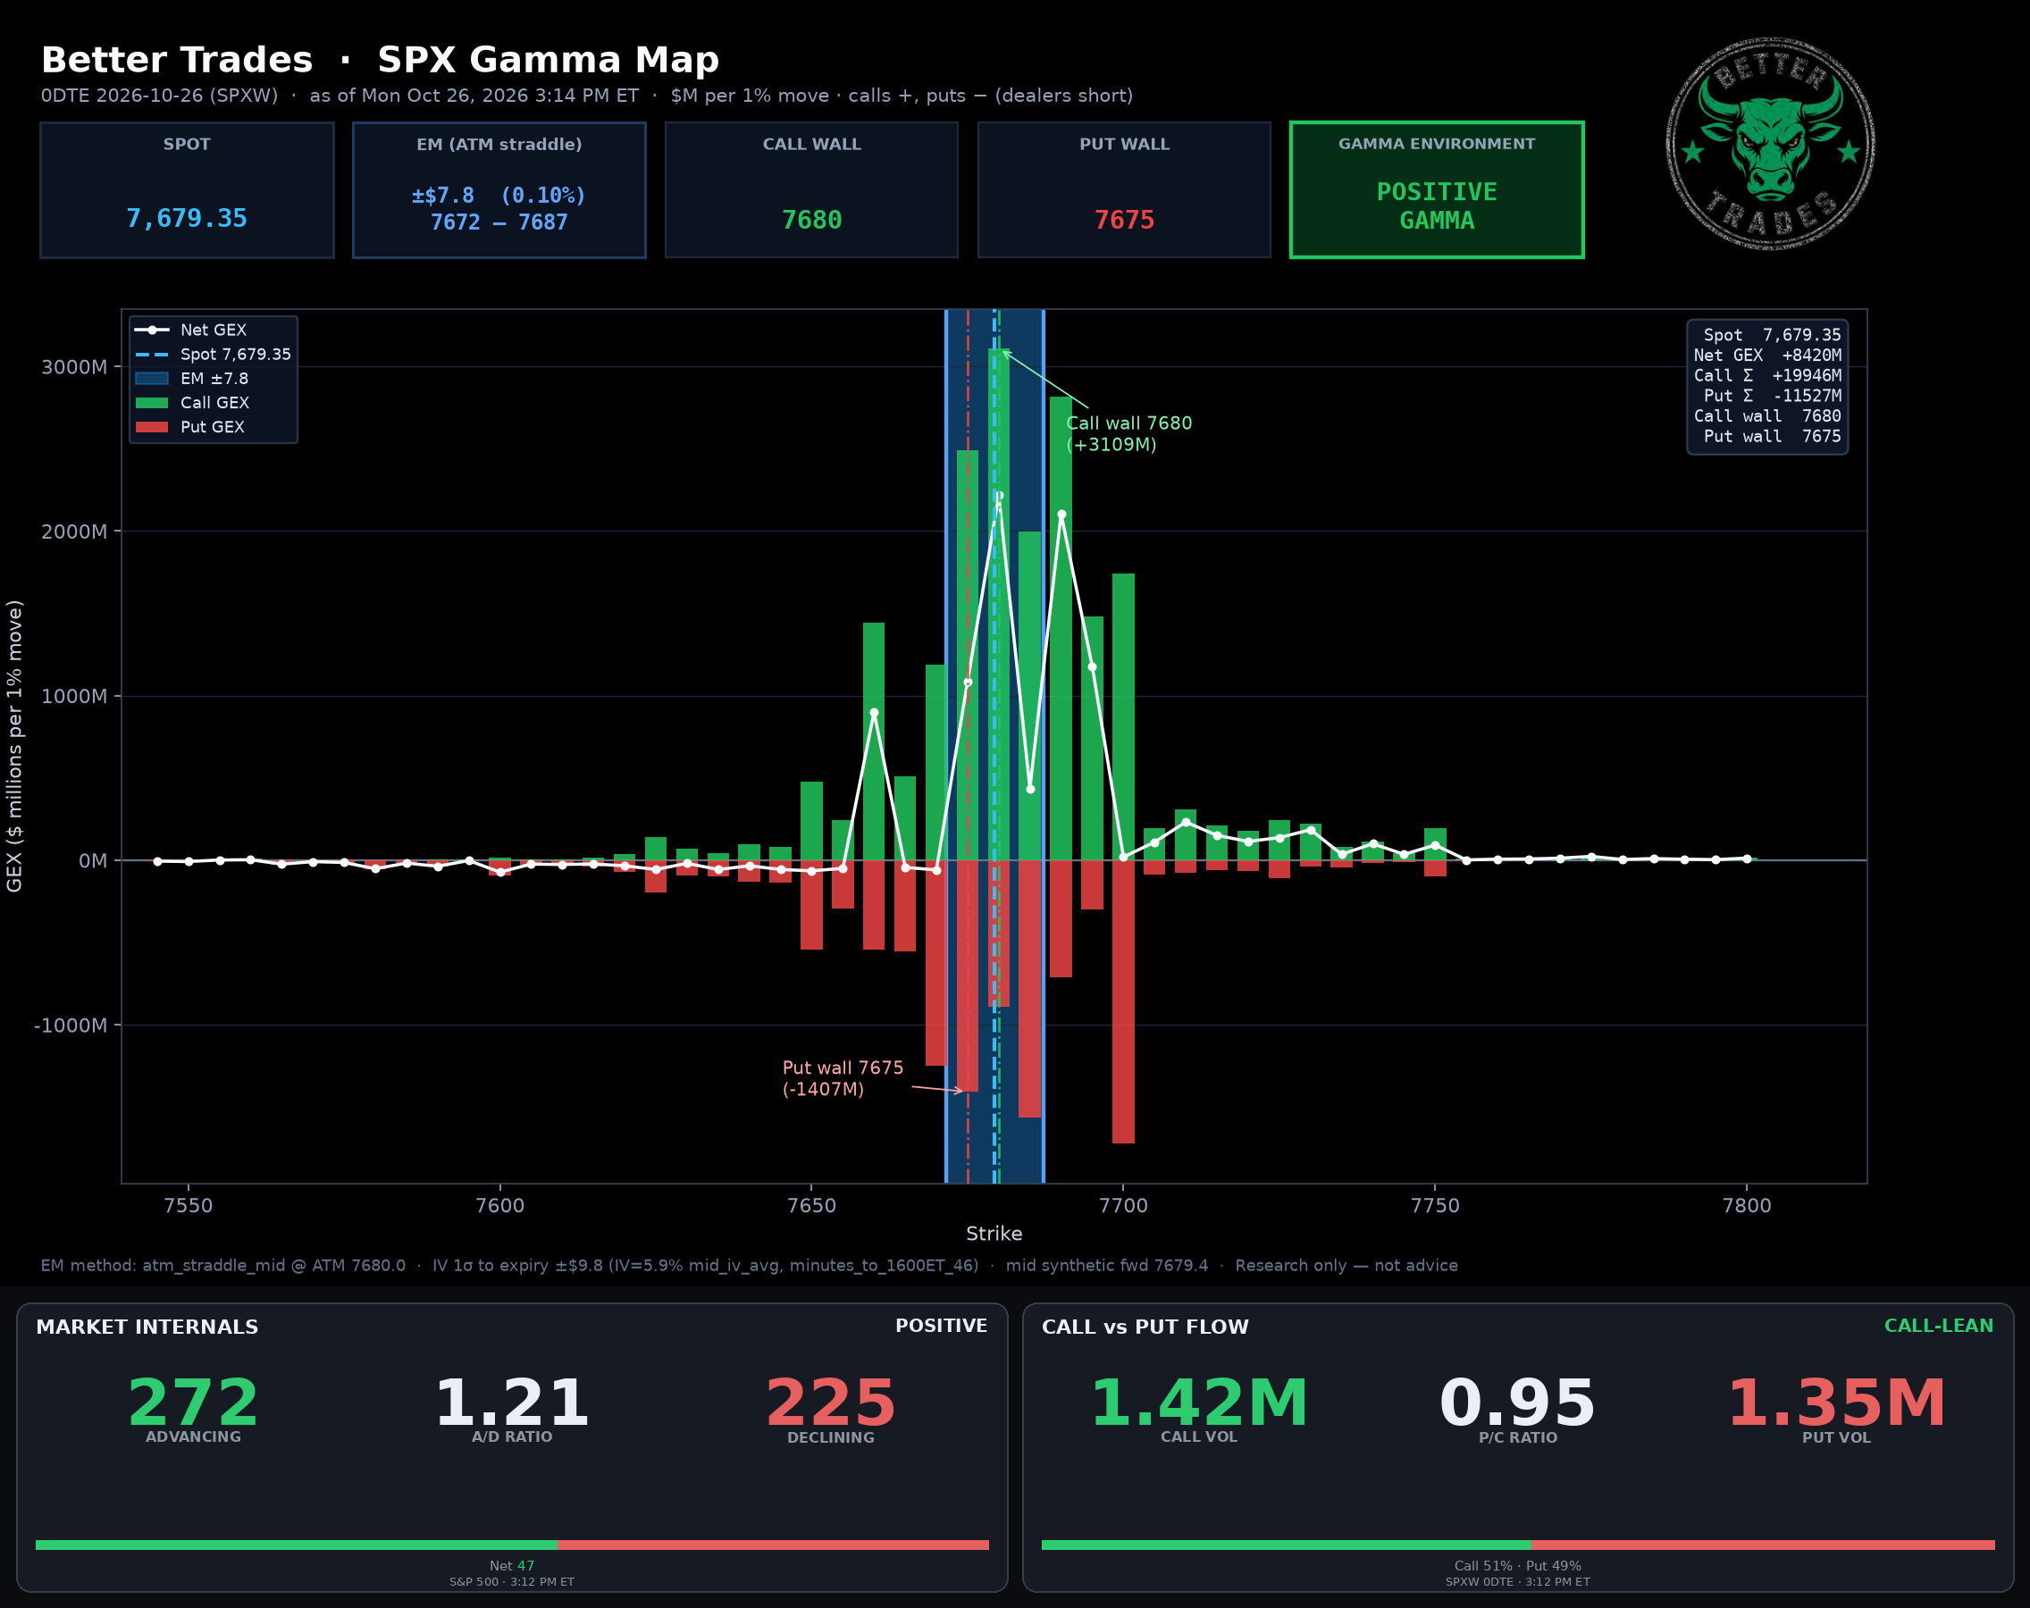The height and width of the screenshot is (1608, 2030).
Task: Click the red Put GEX legend swatch
Action: 152,427
